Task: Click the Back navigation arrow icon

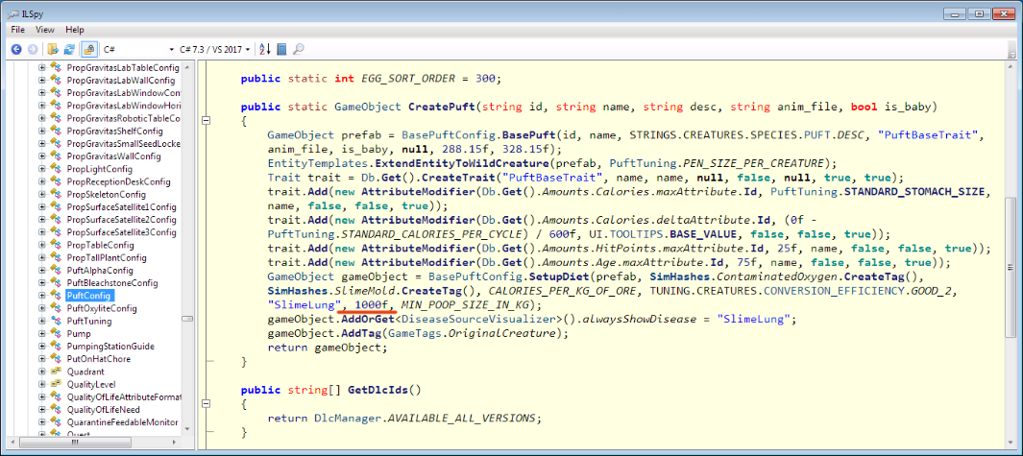Action: [x=16, y=49]
